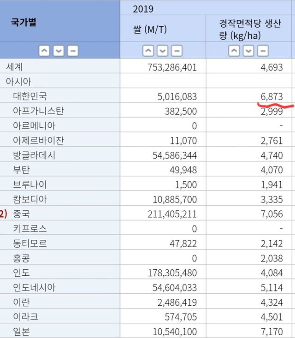Click China's rice value 211,405,211
Viewport: 295px width, 338px height.
click(170, 214)
